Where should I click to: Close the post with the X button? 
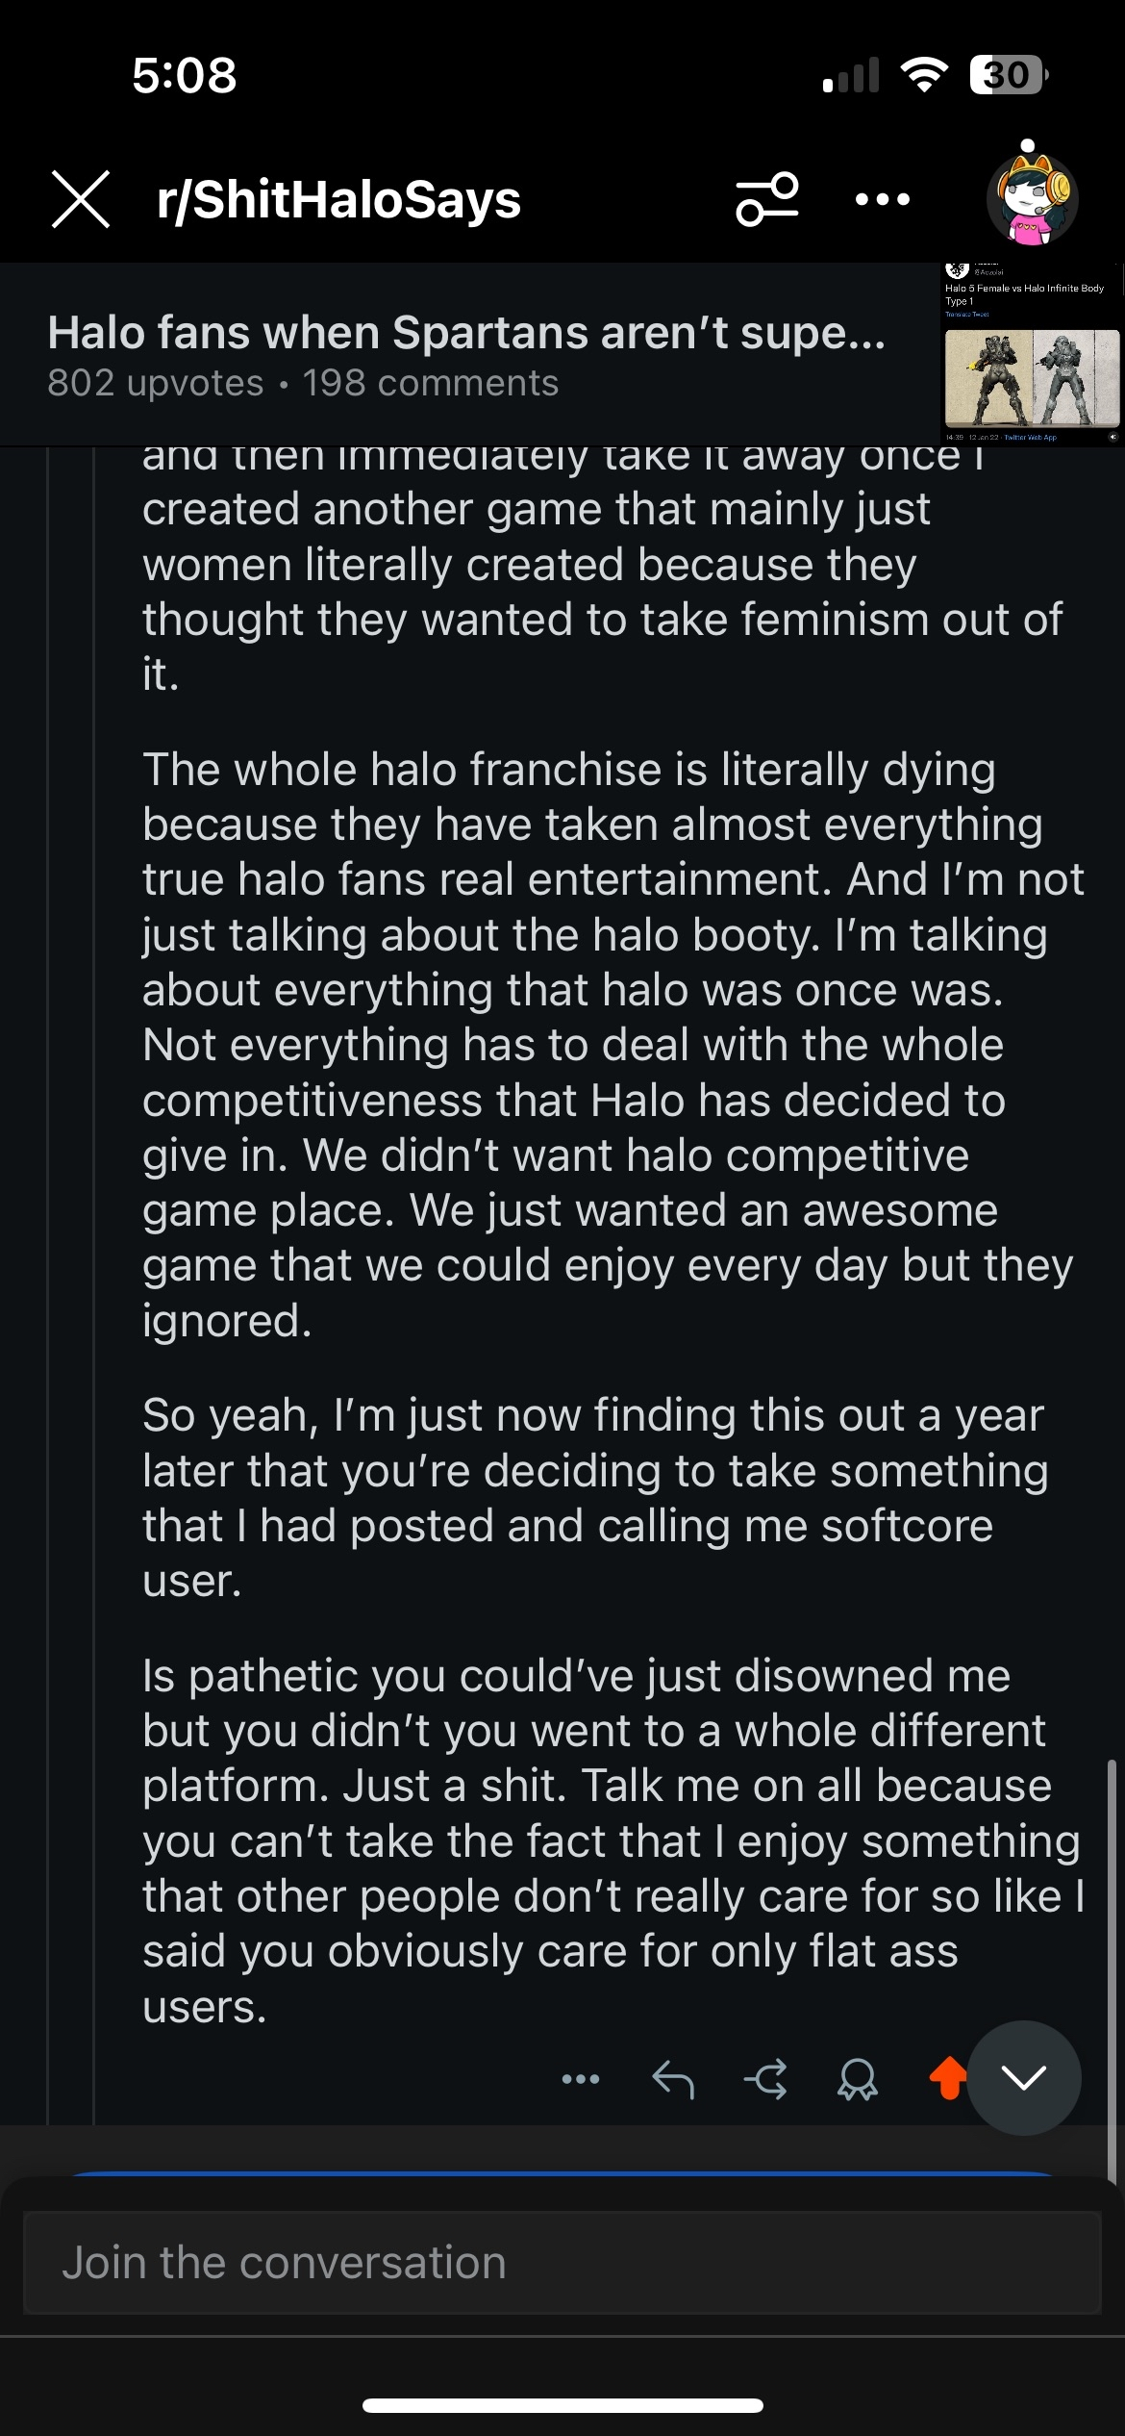click(x=81, y=199)
